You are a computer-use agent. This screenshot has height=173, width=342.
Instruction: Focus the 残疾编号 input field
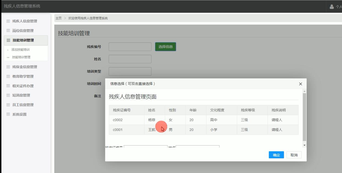(x=130, y=47)
